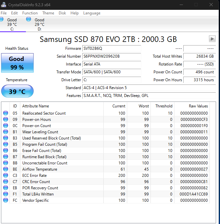This screenshot has width=220, height=224.
Task: Click Rotation Rate value field
Action: click(200, 64)
